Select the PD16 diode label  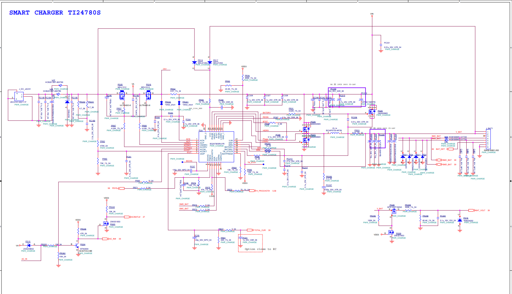(x=200, y=60)
